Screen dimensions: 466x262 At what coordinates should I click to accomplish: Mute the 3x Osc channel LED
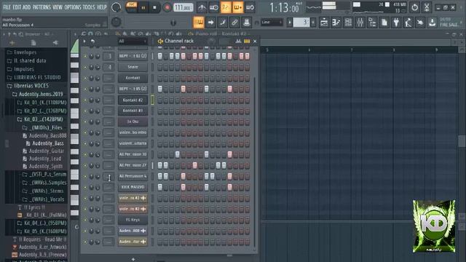pos(85,122)
